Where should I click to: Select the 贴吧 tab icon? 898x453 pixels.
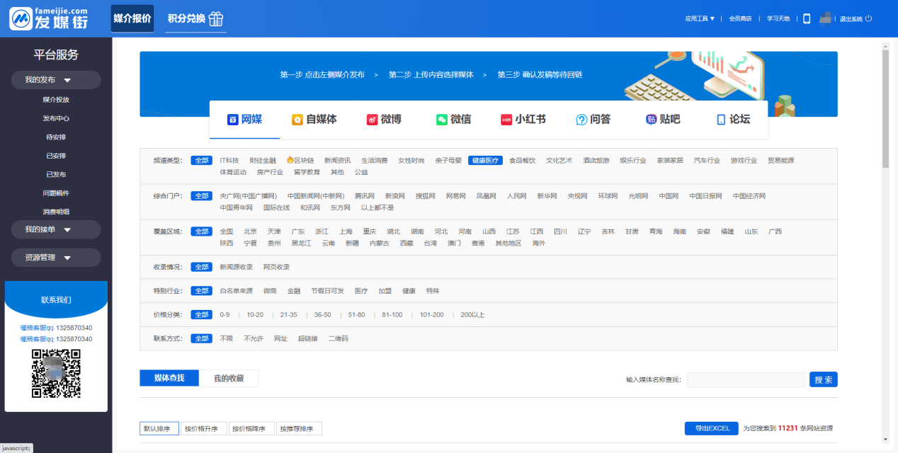pos(652,120)
